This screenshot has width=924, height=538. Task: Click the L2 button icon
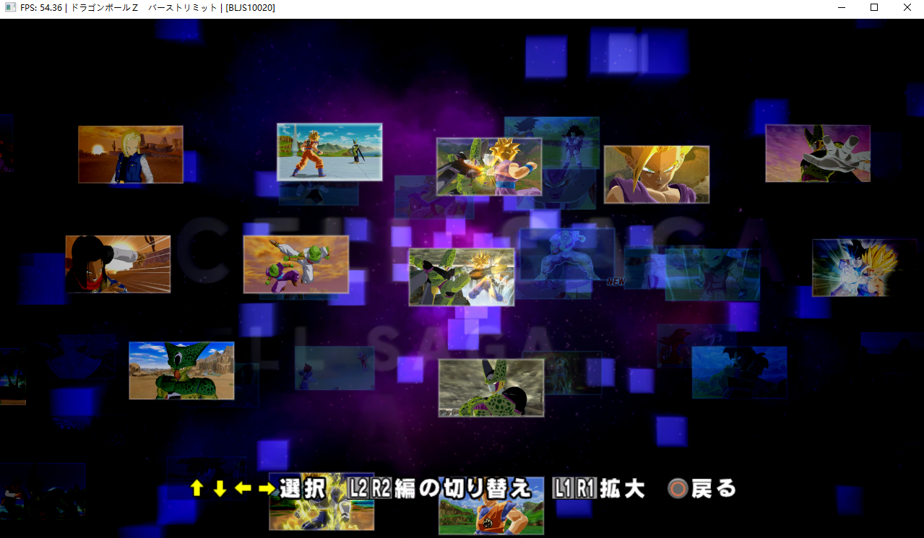pos(358,489)
